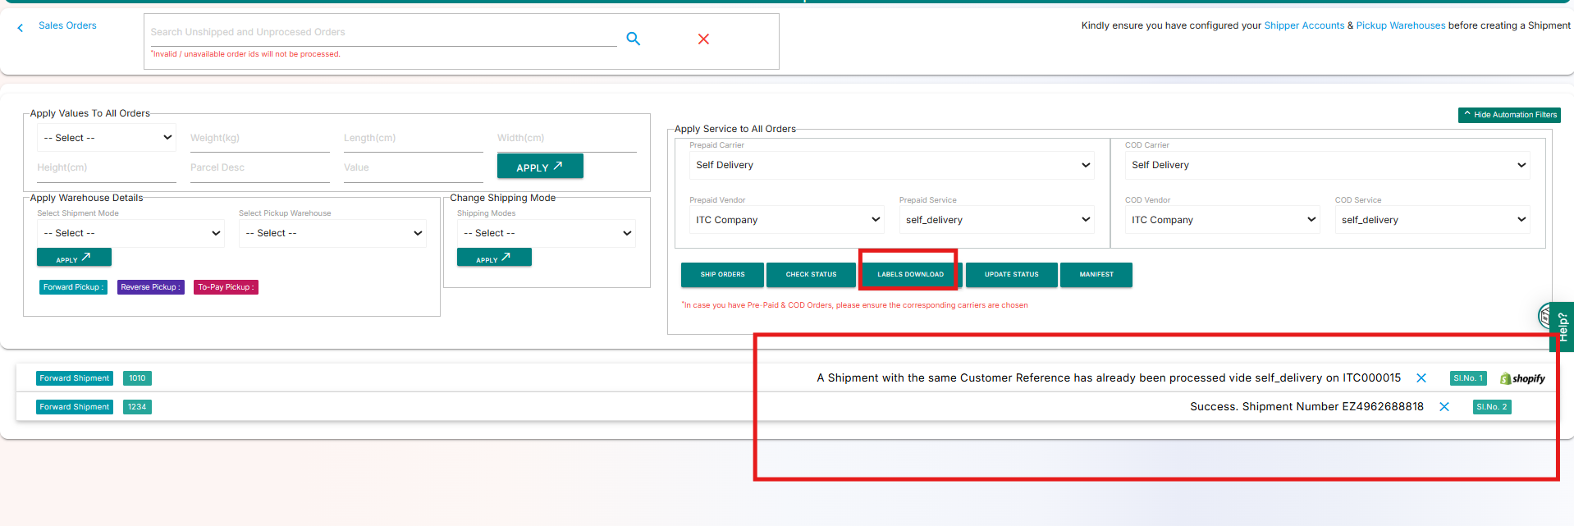Click the Length(cm) input field
This screenshot has width=1574, height=526.
point(413,139)
